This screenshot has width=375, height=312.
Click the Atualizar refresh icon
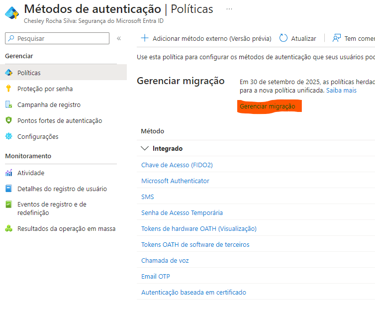pos(283,38)
